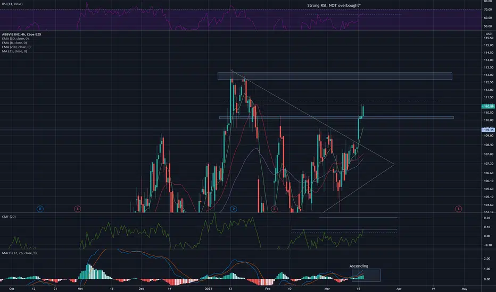Click the CMF (20) pane label
Screen dimensions: 496x292
click(9, 217)
